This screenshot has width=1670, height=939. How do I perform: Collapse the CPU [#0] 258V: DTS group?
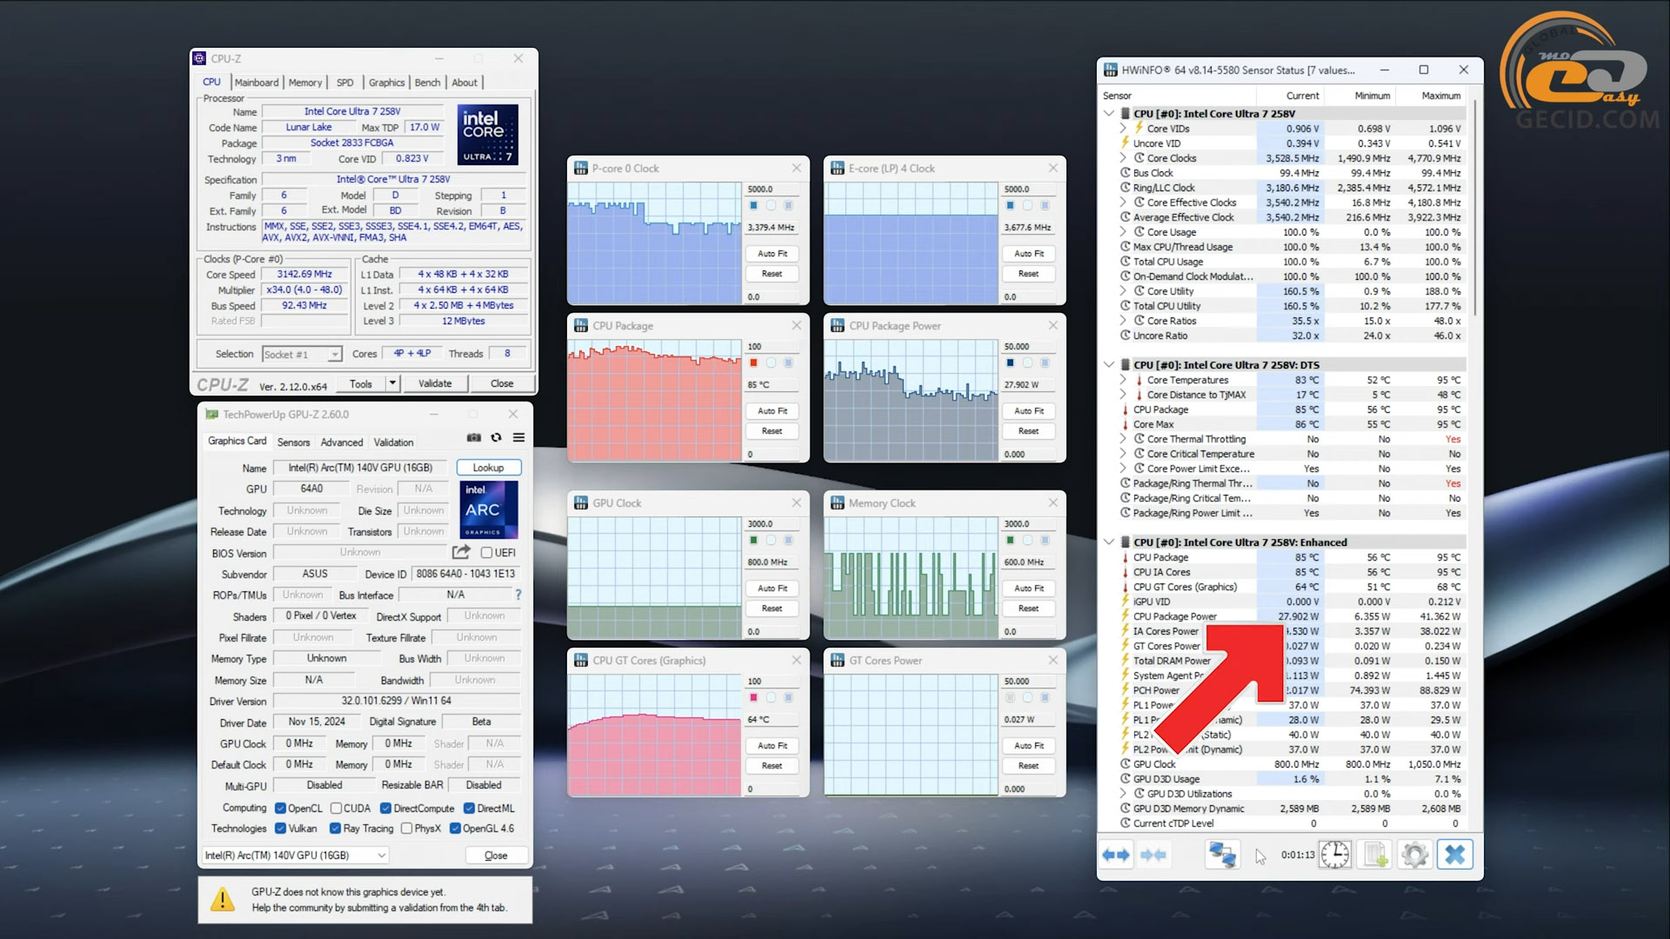point(1109,364)
